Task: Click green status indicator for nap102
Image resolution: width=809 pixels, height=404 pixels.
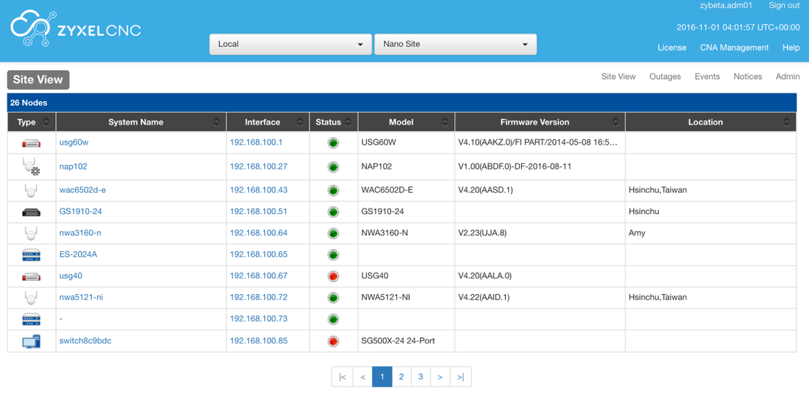Action: click(x=333, y=166)
